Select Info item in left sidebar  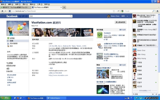(11, 41)
